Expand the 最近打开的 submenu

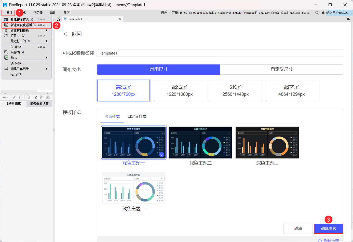(x=27, y=41)
